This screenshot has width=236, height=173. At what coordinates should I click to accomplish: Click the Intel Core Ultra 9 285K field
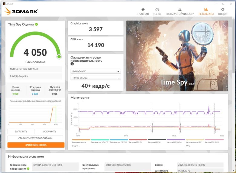128,167
